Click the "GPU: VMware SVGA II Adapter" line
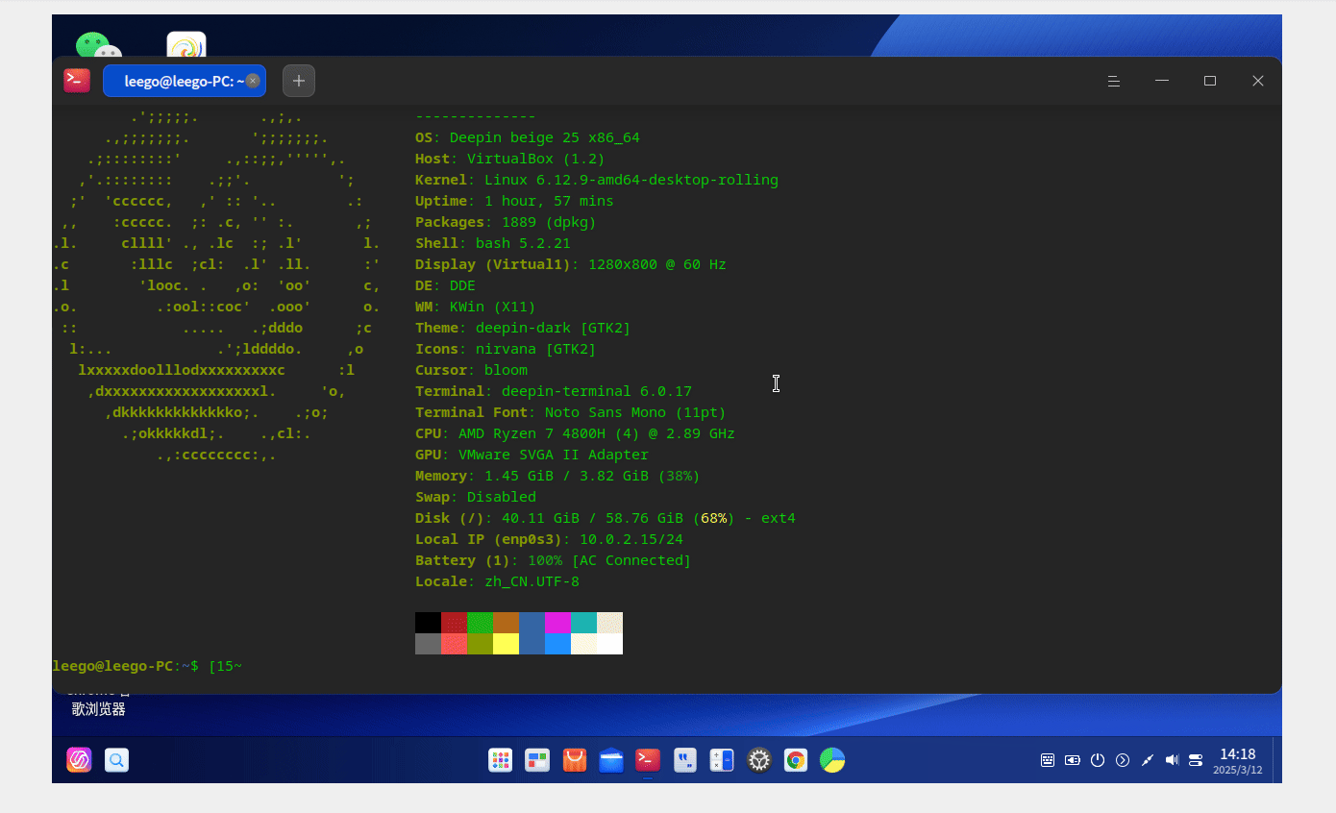Image resolution: width=1336 pixels, height=813 pixels. tap(532, 455)
